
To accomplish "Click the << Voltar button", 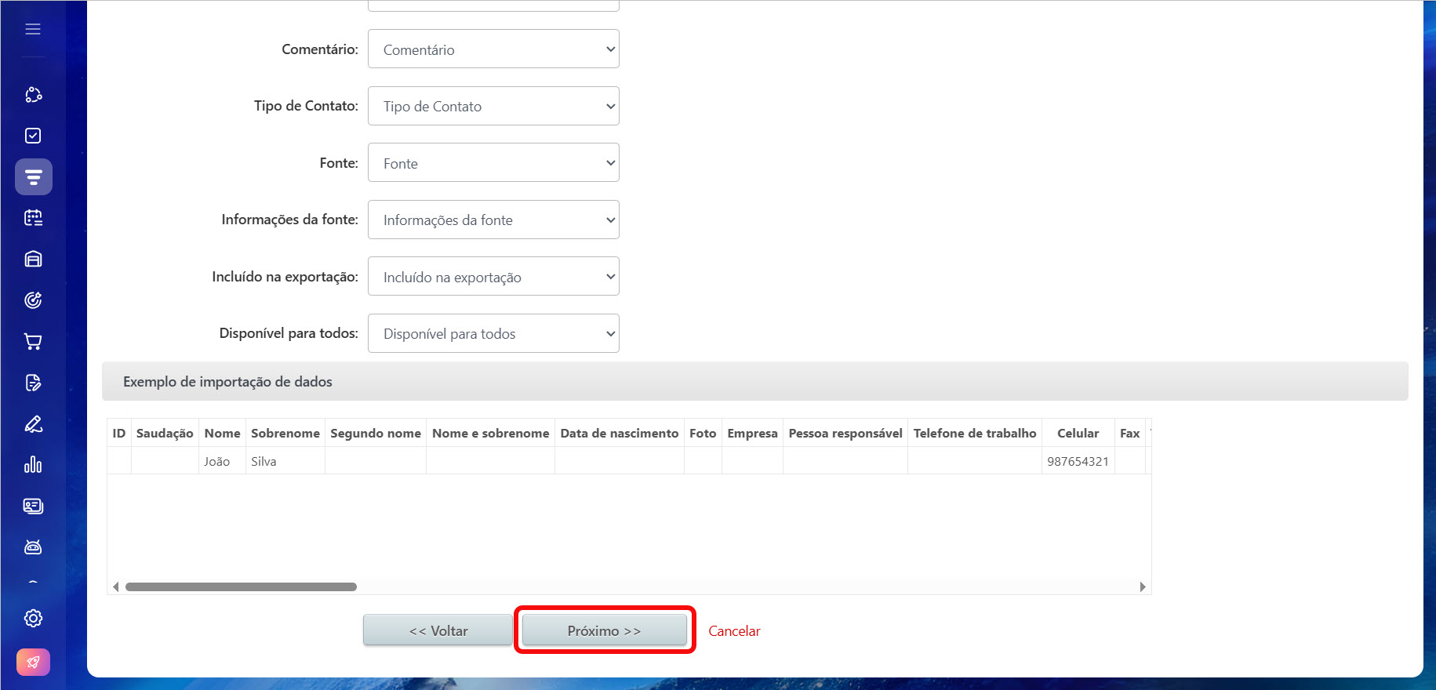I will (x=438, y=630).
